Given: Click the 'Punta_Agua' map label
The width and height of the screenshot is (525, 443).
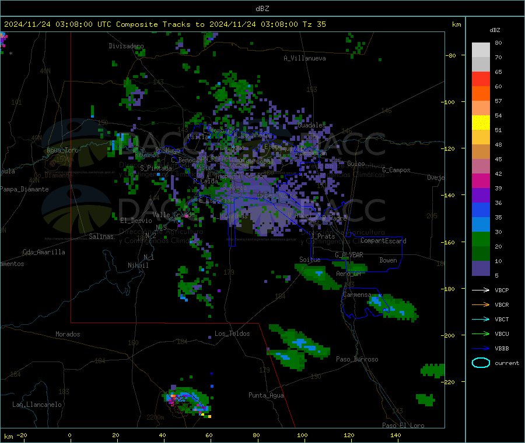Looking at the screenshot, I should [x=266, y=395].
